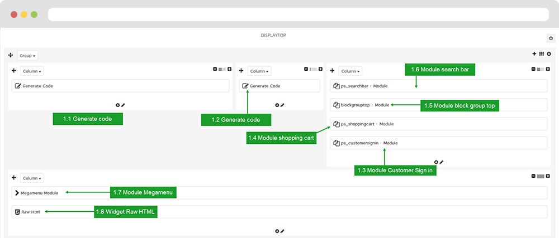Click Raw Html widget row
The image size is (559, 238).
click(x=279, y=212)
